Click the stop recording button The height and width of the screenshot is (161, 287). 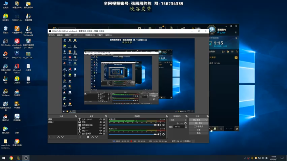[x=198, y=123]
